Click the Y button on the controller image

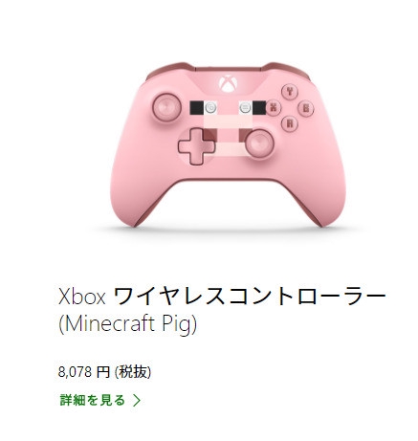[x=290, y=92]
